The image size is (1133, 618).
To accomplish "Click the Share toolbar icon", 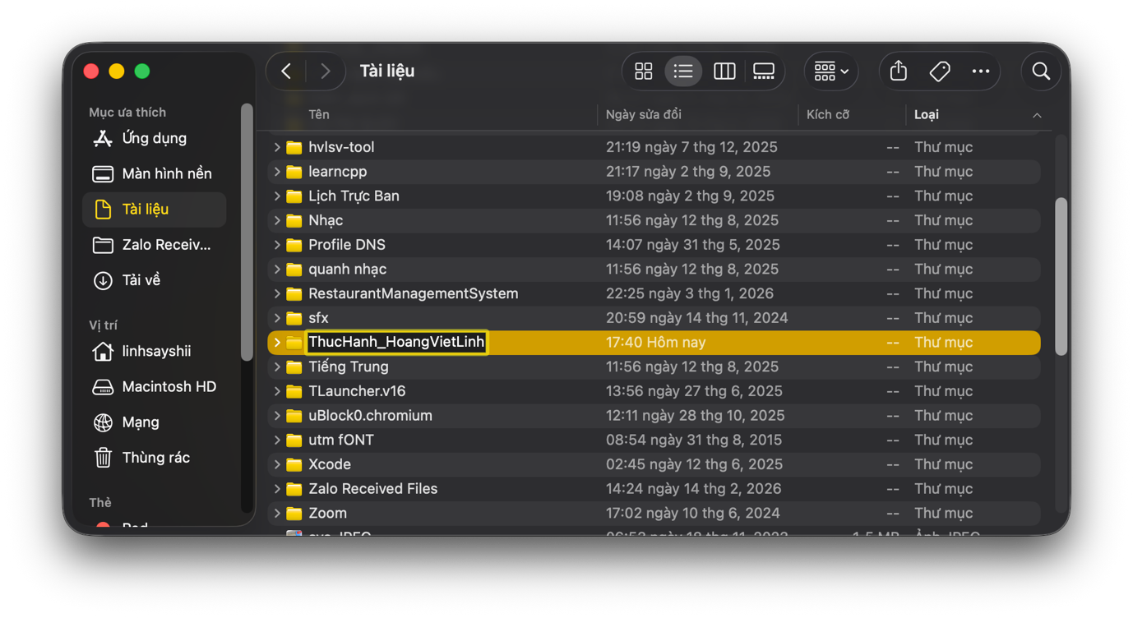I will [899, 71].
